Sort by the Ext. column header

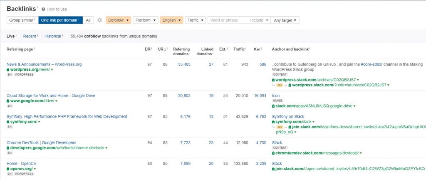click(223, 49)
